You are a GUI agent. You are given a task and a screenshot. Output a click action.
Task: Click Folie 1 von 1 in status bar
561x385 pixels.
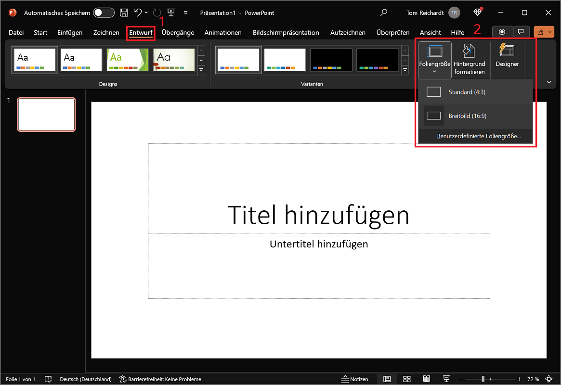[21, 379]
